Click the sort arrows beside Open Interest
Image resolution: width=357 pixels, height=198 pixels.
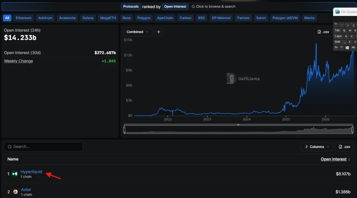[x=349, y=160]
